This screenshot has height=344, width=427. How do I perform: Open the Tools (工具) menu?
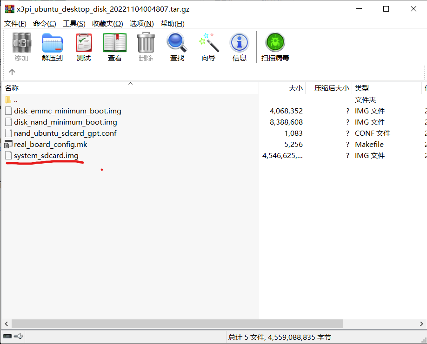tap(74, 24)
